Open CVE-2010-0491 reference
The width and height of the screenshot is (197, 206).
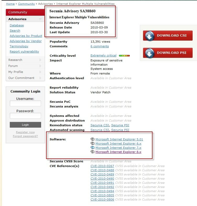tap(102, 183)
